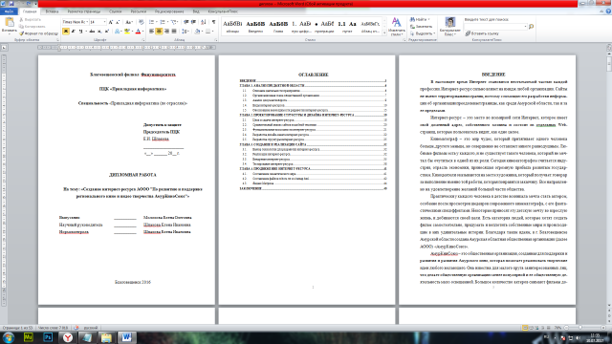Click the Copy (Копировать) command
The image size is (612, 344).
(32, 27)
